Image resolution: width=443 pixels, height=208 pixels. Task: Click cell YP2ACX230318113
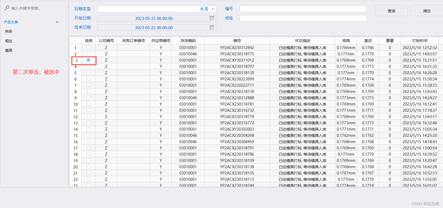(x=237, y=179)
